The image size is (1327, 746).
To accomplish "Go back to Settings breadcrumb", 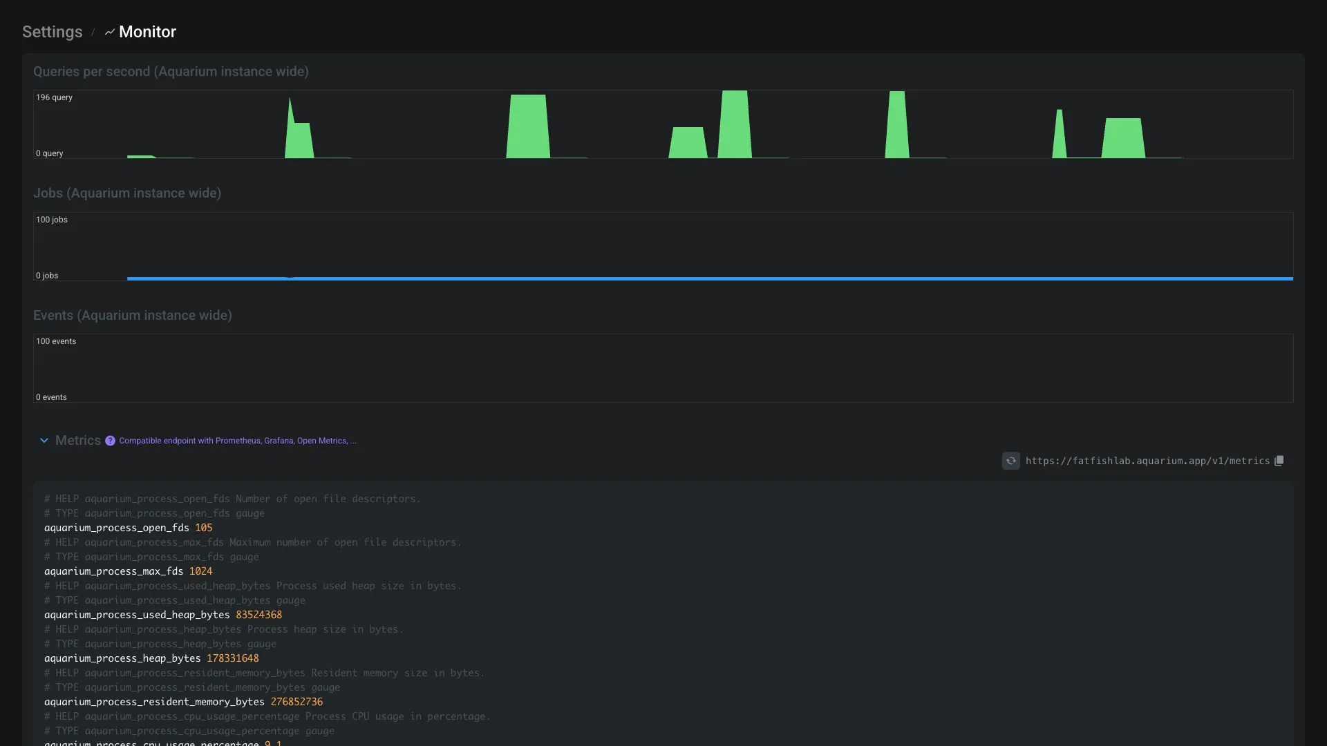I will click(53, 32).
